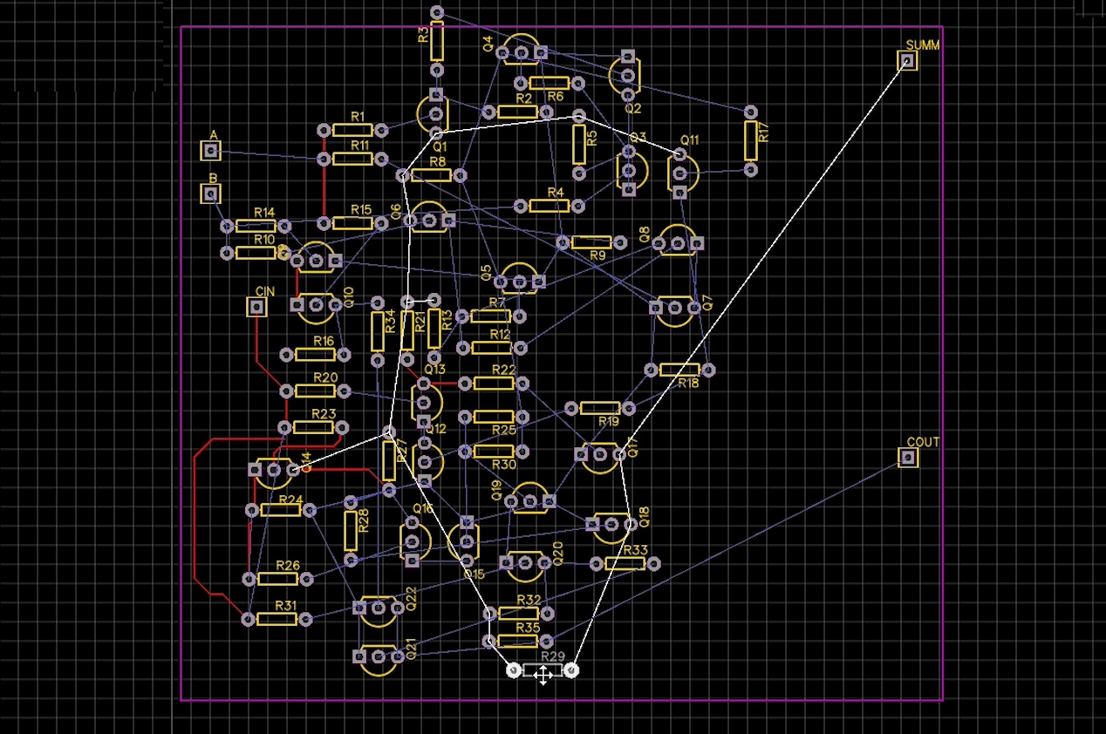Select vertical resistor R13

tap(434, 328)
